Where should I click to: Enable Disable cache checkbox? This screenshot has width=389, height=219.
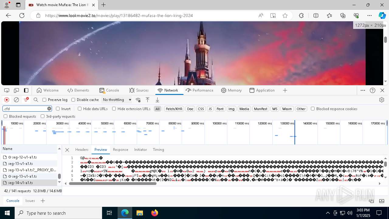(x=73, y=100)
